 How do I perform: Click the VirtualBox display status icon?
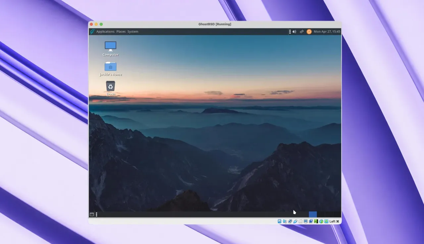point(305,221)
